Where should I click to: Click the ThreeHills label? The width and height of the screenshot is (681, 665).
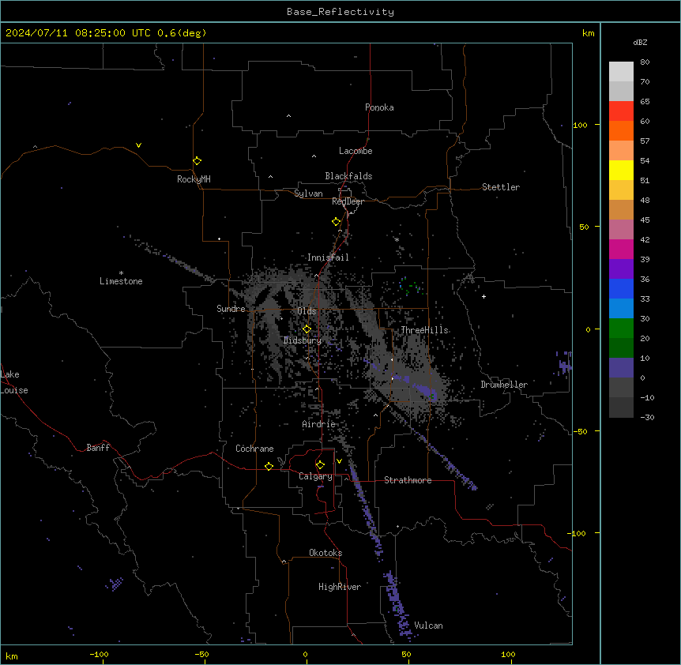[424, 330]
